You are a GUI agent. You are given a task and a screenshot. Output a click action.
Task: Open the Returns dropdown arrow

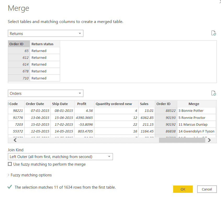point(80,33)
